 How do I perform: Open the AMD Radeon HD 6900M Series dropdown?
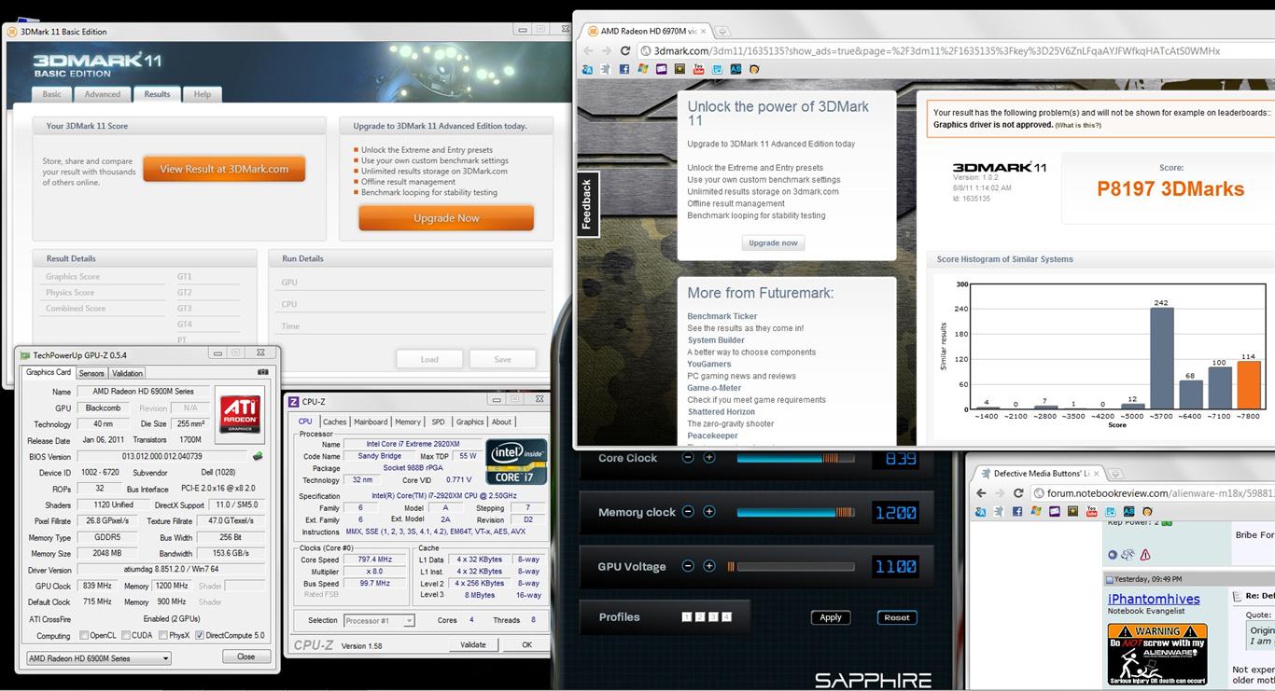(x=98, y=658)
